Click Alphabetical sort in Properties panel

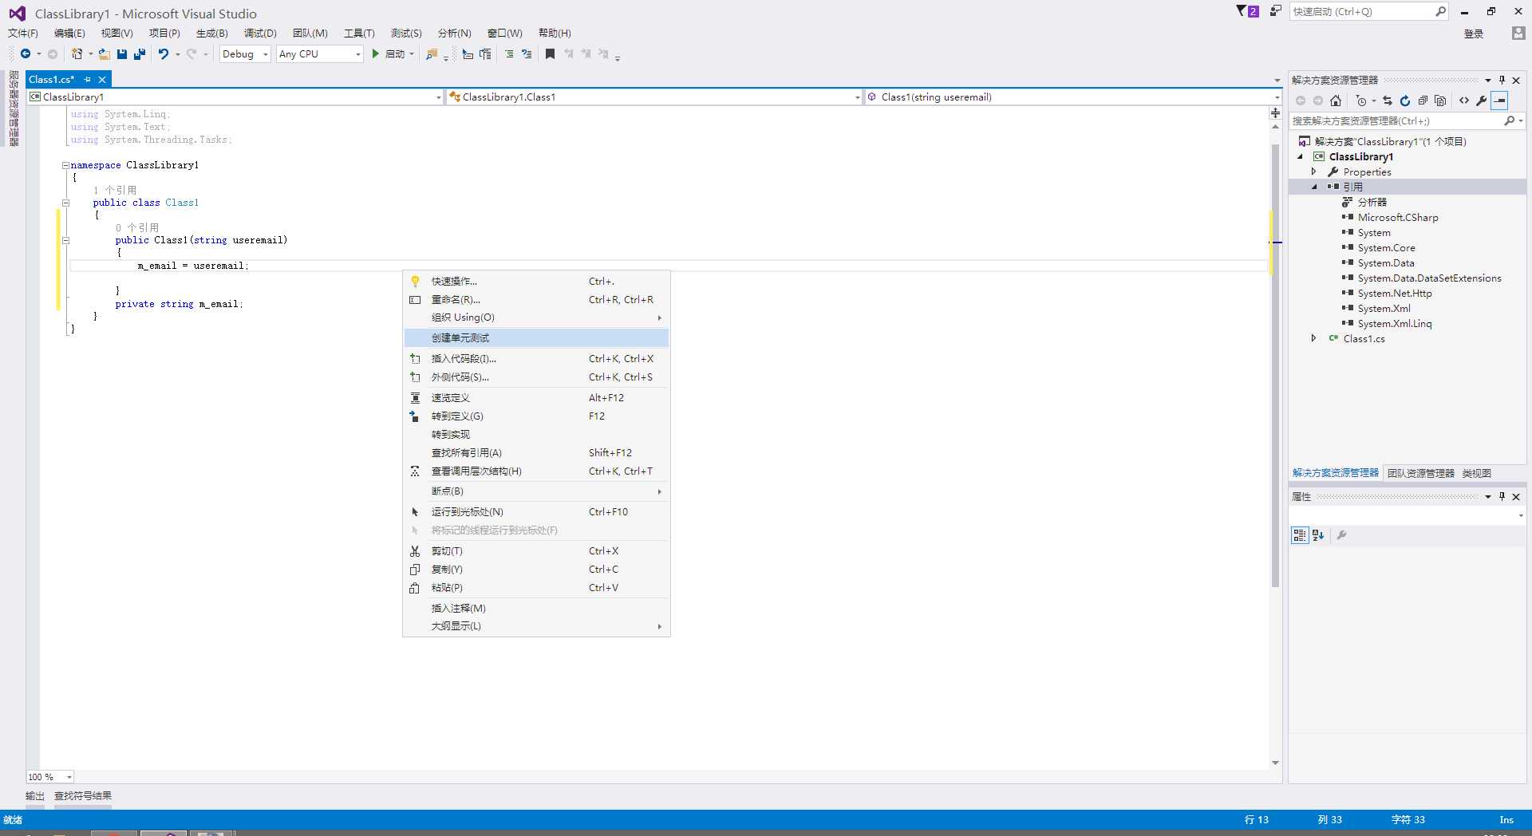coord(1318,535)
